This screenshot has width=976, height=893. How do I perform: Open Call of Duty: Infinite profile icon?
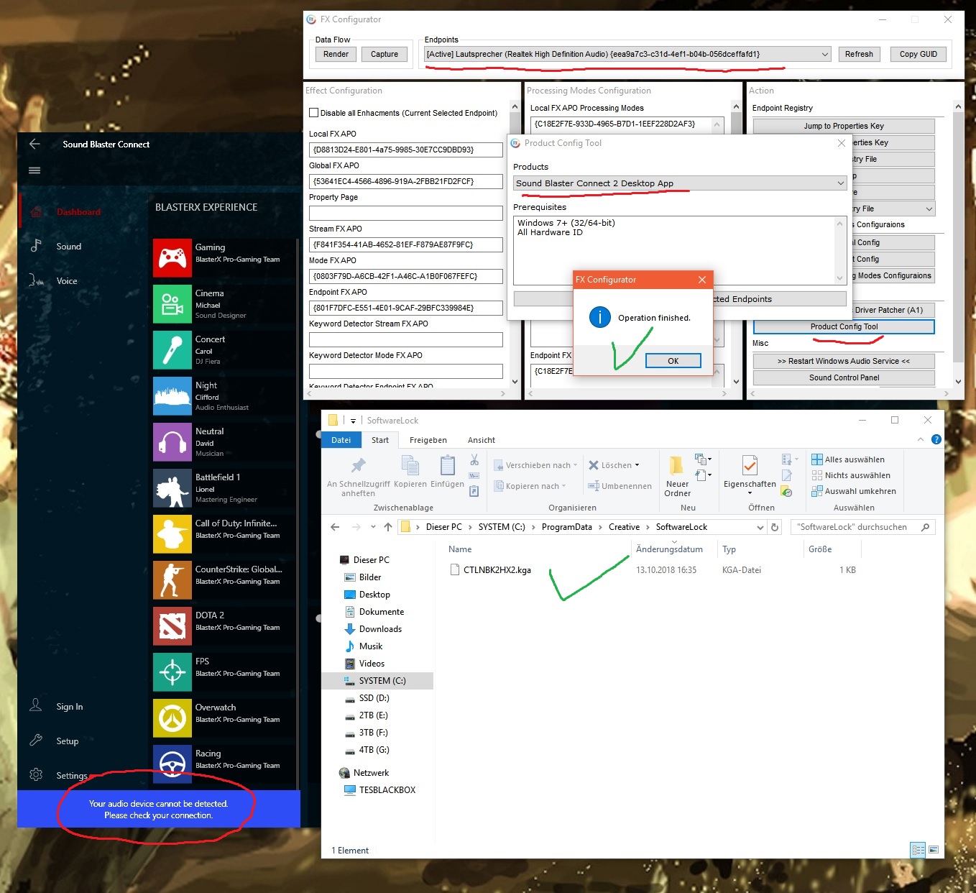tap(172, 533)
